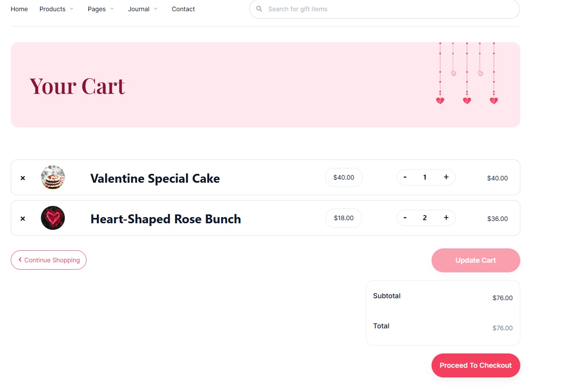This screenshot has height=389, width=565.
Task: Click the Update Cart button
Action: [475, 260]
